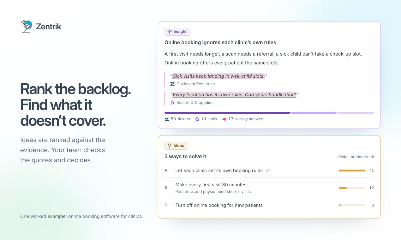401x240 pixels.
Task: Click the Zentrik heron logo icon
Action: (x=27, y=27)
